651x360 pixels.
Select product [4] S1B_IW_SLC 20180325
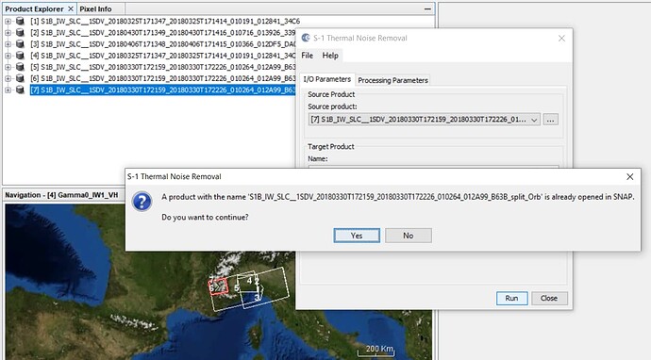162,56
